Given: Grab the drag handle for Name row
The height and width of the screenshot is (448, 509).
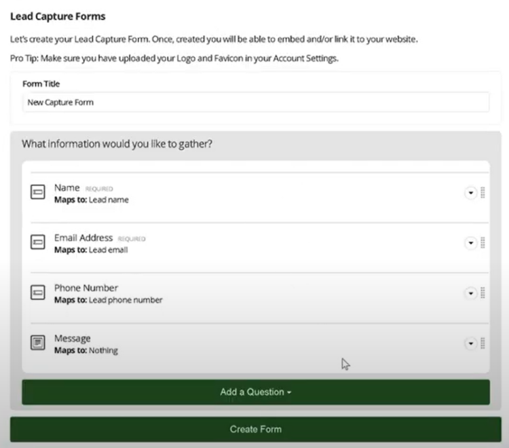Looking at the screenshot, I should point(483,193).
